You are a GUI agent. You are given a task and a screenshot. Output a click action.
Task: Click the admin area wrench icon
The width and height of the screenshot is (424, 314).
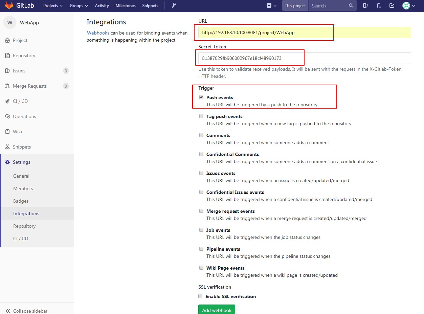174,5
